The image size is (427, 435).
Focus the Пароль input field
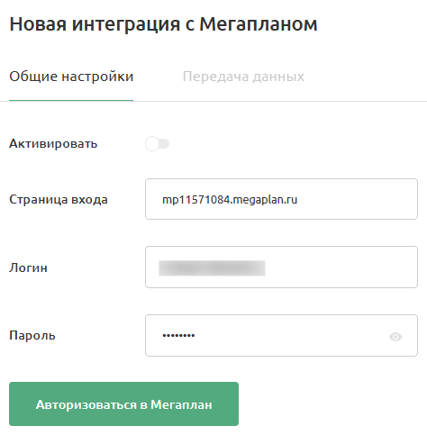click(x=281, y=335)
